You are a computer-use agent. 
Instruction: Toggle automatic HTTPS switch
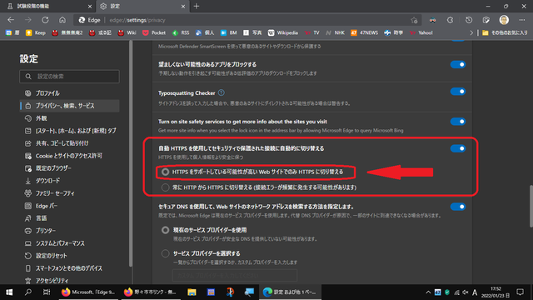pos(457,148)
